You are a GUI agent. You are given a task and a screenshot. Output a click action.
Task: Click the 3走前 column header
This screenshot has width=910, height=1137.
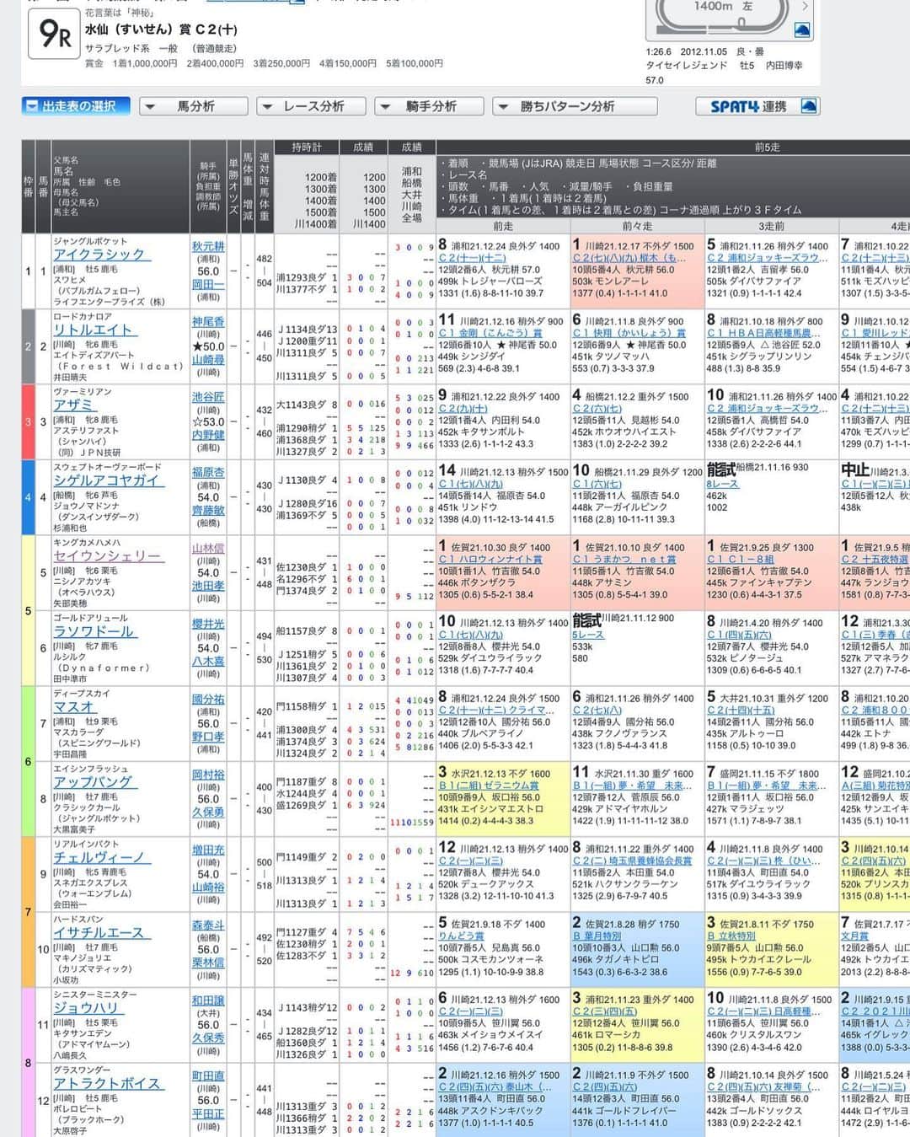click(771, 226)
